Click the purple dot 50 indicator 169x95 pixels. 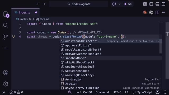tap(128, 4)
